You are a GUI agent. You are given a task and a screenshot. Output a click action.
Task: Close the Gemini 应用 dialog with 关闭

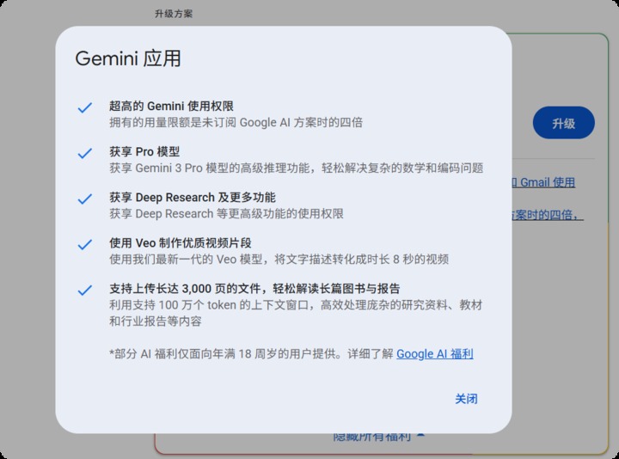(x=466, y=399)
